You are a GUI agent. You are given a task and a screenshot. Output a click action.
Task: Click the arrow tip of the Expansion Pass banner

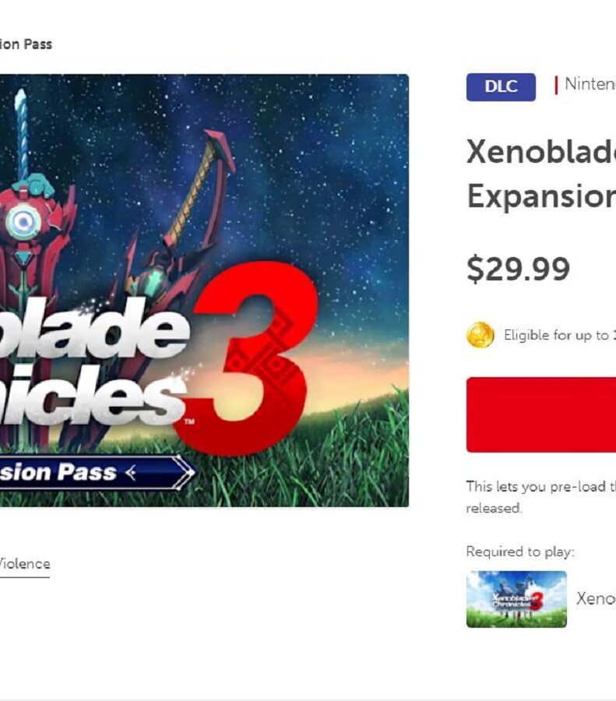184,473
